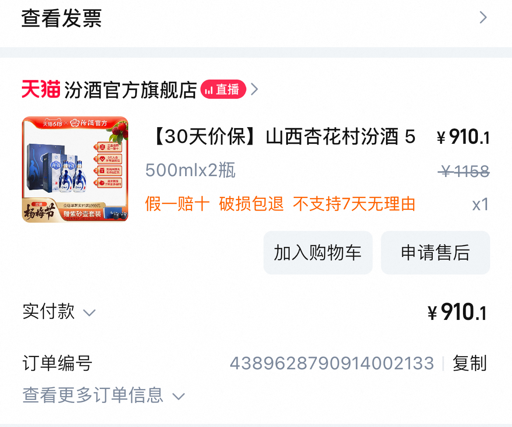Tap the red 天猫 Tmall logo
This screenshot has height=427, width=512.
pyautogui.click(x=41, y=89)
